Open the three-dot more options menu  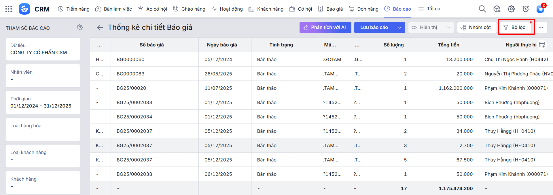(541, 28)
